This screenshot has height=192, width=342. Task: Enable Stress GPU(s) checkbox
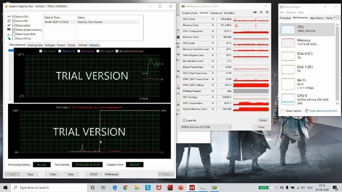[14, 38]
